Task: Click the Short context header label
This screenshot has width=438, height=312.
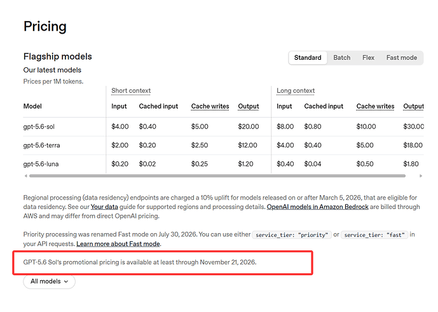Action: (x=131, y=91)
